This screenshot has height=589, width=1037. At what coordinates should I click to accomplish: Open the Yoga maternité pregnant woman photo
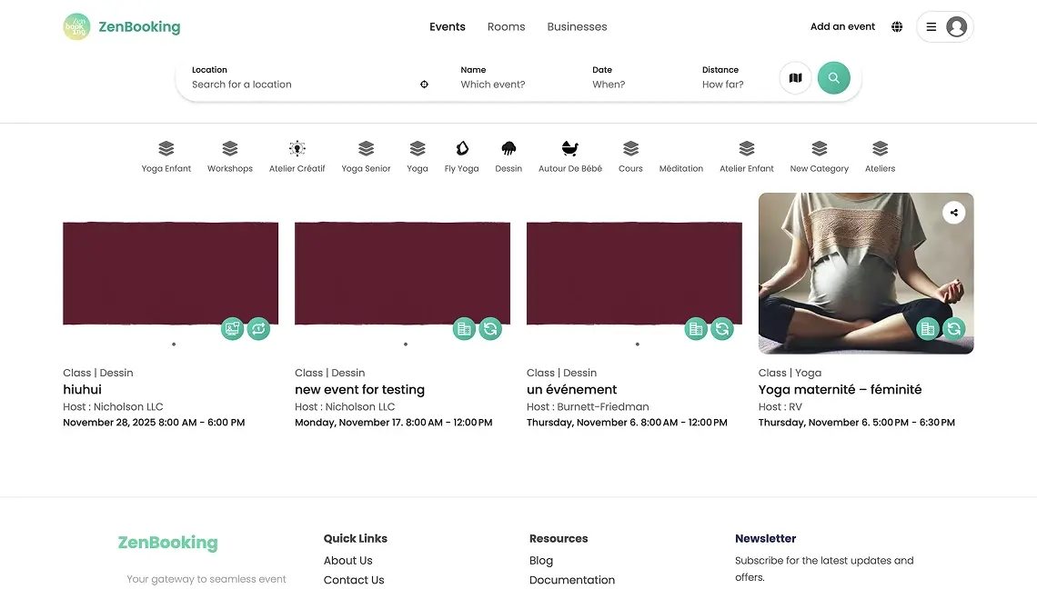[x=866, y=274]
